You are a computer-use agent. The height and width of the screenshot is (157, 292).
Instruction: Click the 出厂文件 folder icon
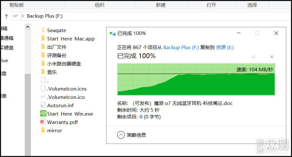[43, 47]
